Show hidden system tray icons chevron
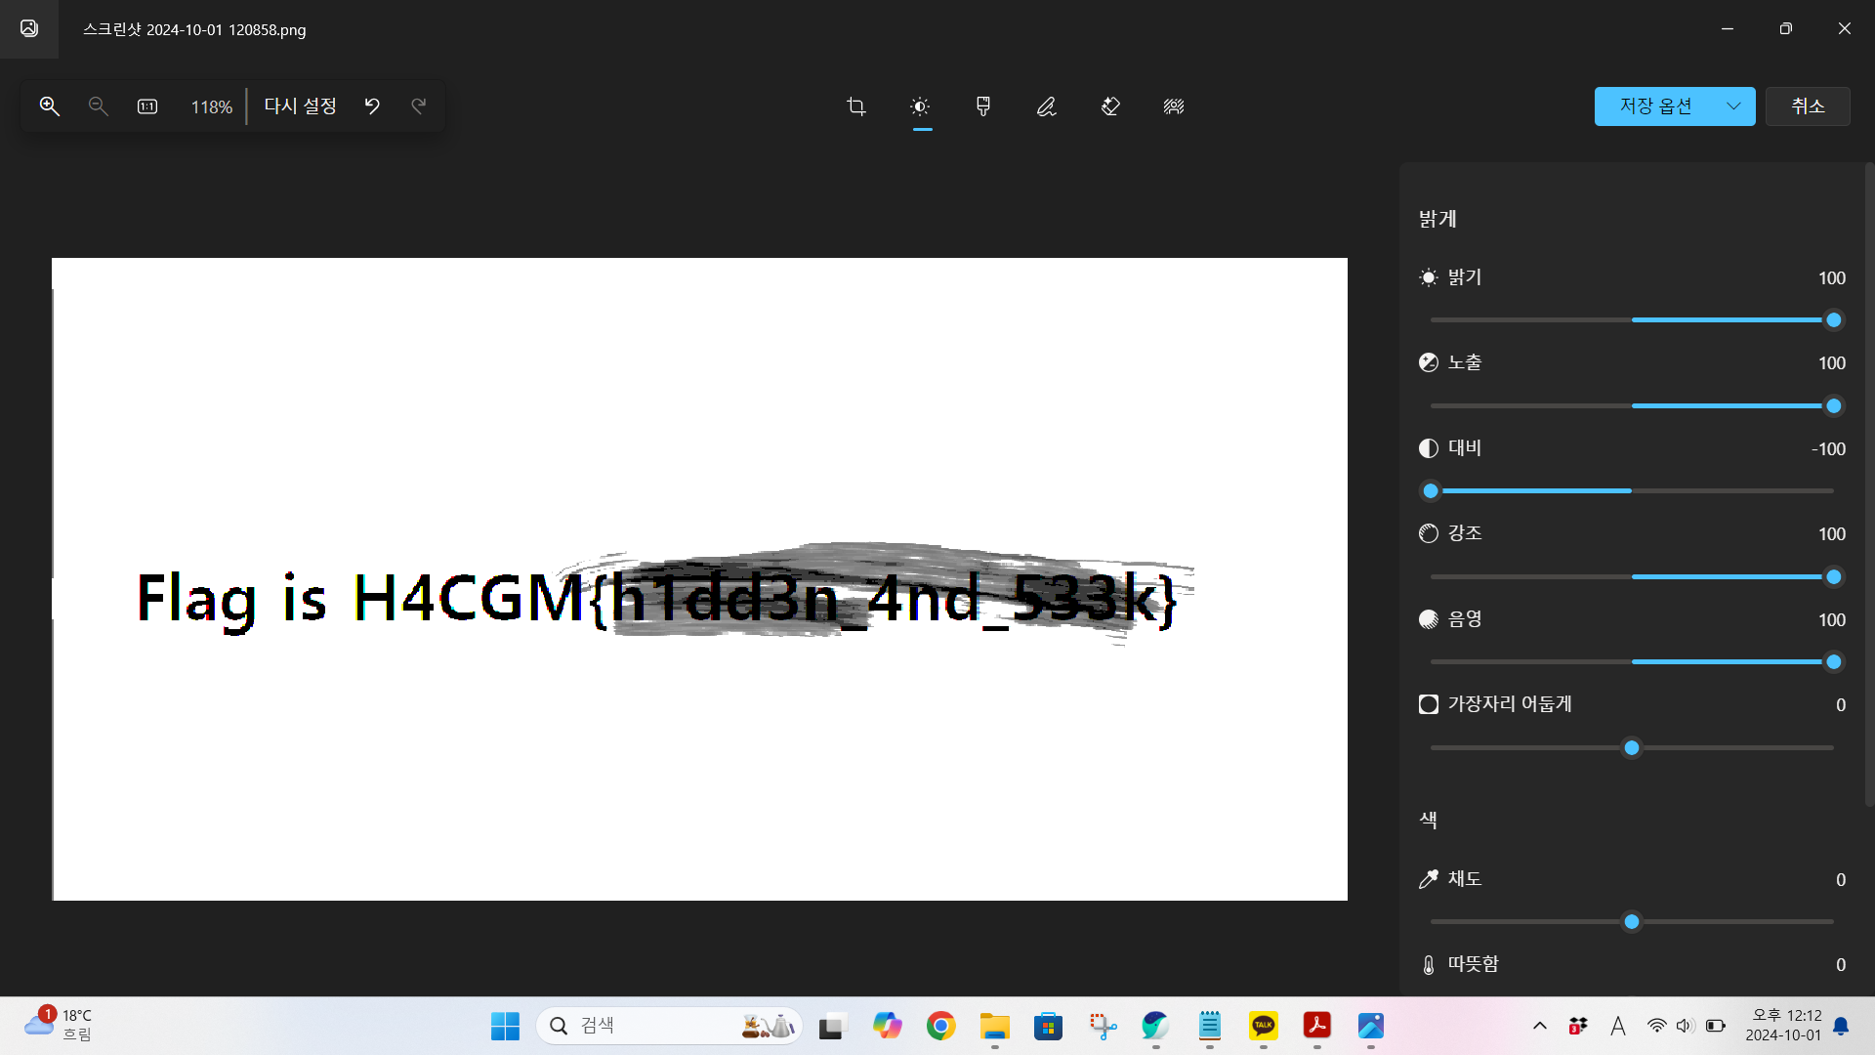The width and height of the screenshot is (1875, 1055). pyautogui.click(x=1540, y=1026)
